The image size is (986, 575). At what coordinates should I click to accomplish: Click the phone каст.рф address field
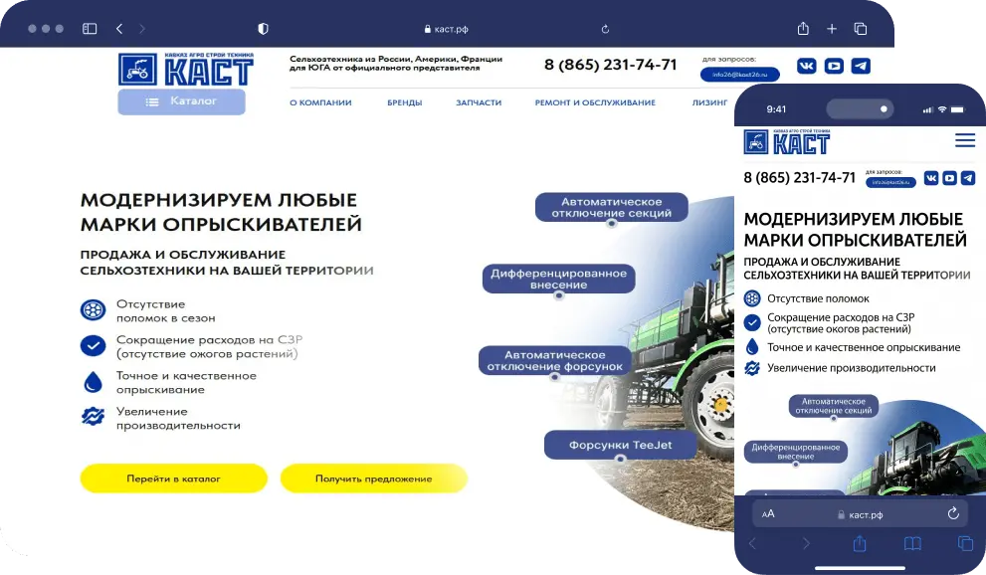pos(860,514)
